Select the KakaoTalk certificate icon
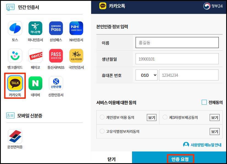The image size is (227, 164). click(15, 83)
